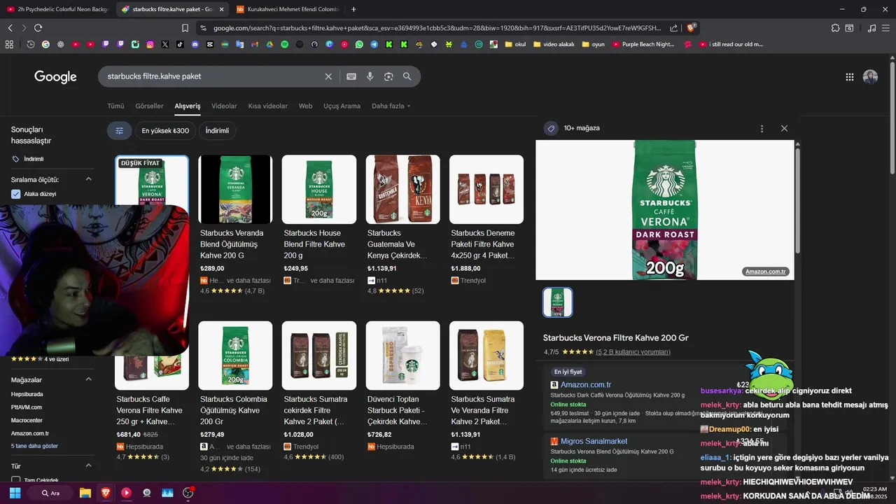
Task: Close the product detail panel
Action: 784,129
